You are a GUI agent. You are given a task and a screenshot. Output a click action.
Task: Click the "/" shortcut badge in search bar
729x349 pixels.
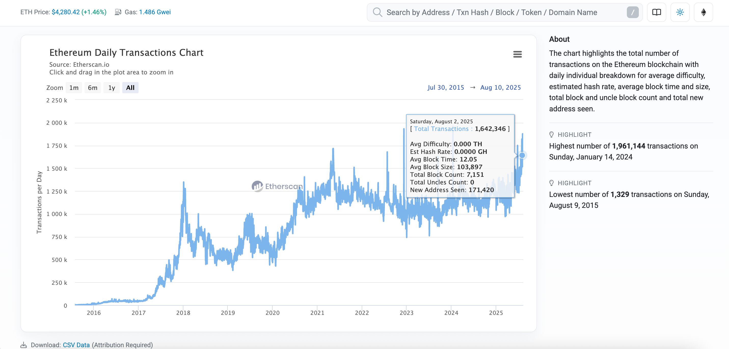[x=633, y=12]
